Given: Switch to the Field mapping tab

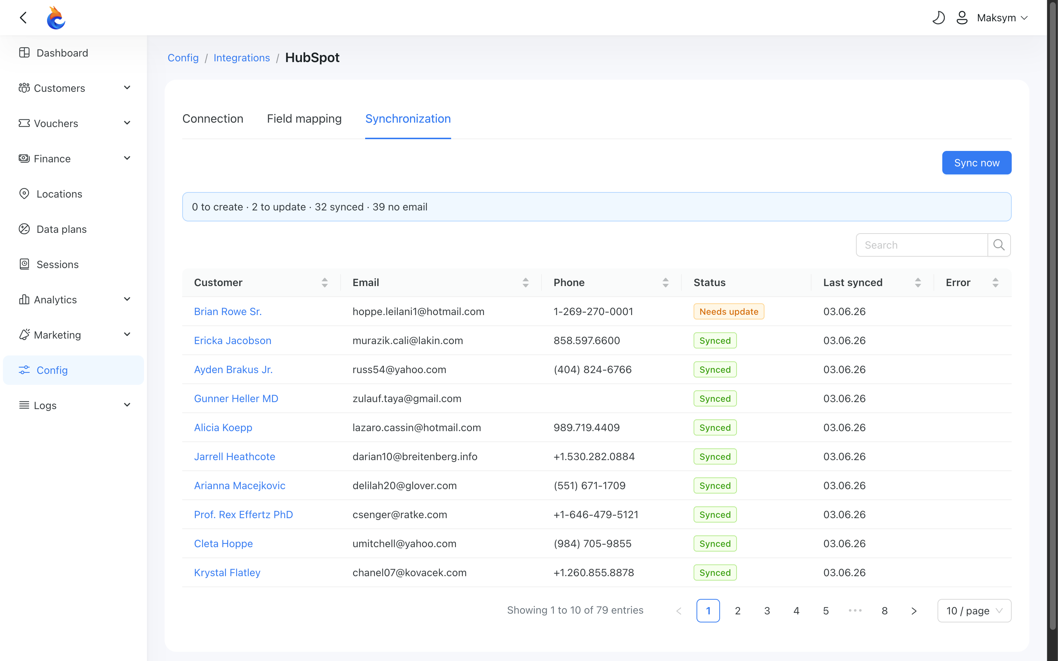Looking at the screenshot, I should pyautogui.click(x=304, y=119).
